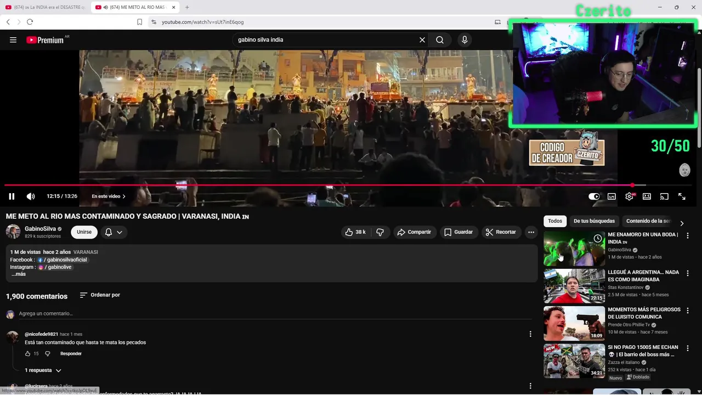The height and width of the screenshot is (395, 702).
Task: Select the 'Todos' filter chip
Action: [x=555, y=221]
